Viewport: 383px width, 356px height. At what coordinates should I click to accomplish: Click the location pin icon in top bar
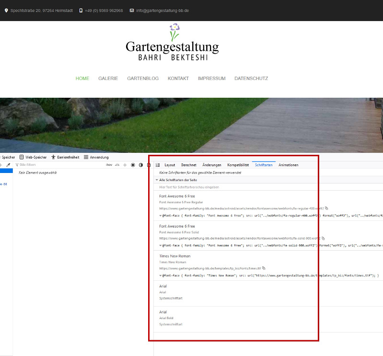coord(6,11)
